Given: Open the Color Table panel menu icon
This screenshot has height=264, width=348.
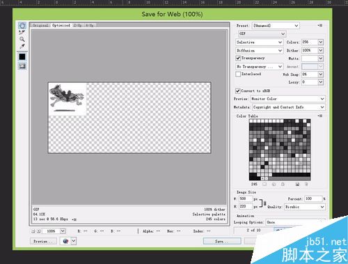Looking at the screenshot, I should (x=320, y=116).
